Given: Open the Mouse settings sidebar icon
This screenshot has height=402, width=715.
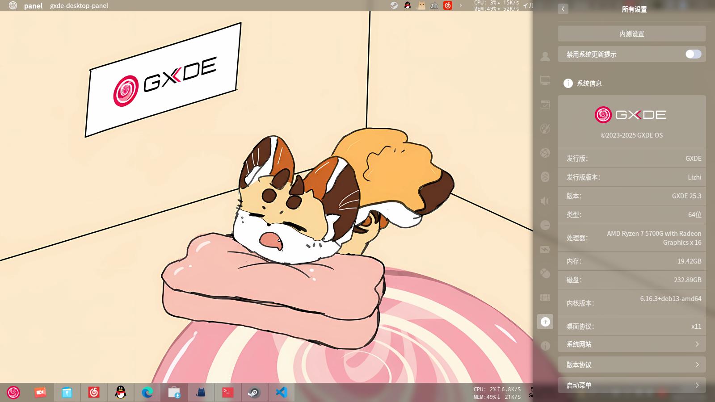Looking at the screenshot, I should (x=545, y=273).
